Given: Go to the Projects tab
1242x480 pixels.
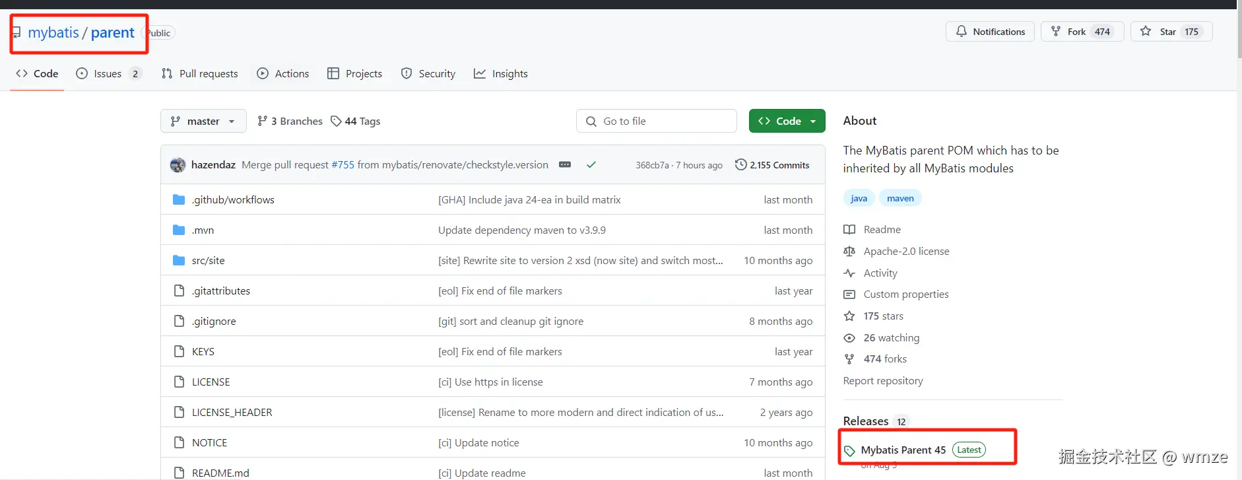Looking at the screenshot, I should pos(355,73).
